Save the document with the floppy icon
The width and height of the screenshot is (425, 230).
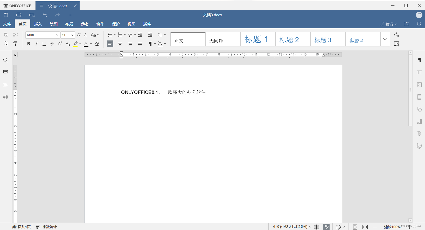click(x=6, y=15)
